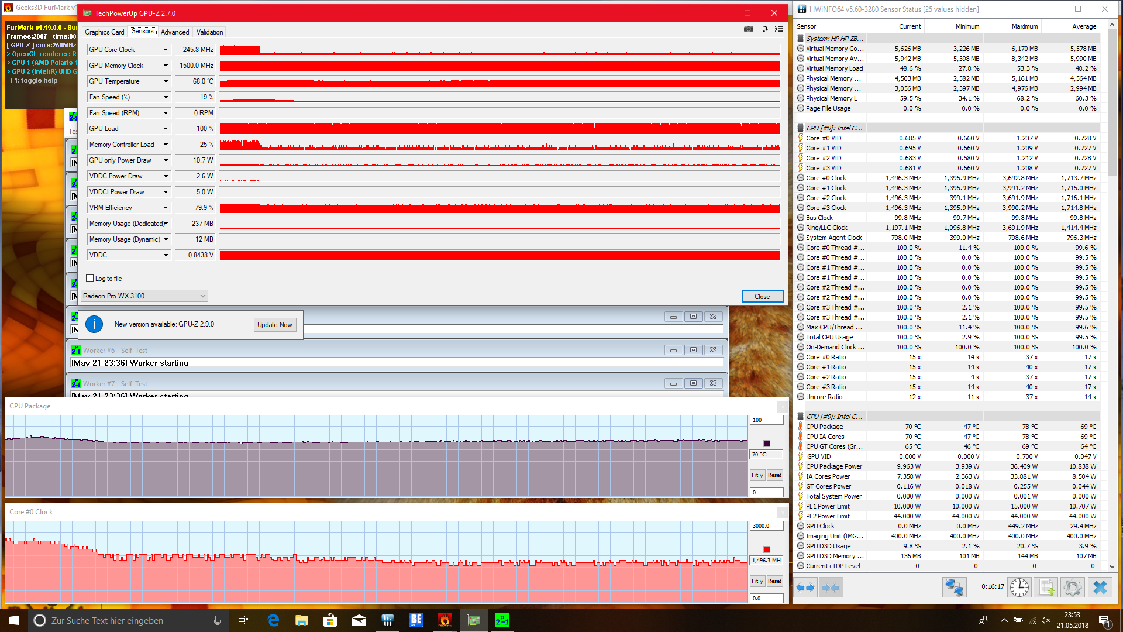
Task: Switch to the Advanced tab
Action: point(175,32)
